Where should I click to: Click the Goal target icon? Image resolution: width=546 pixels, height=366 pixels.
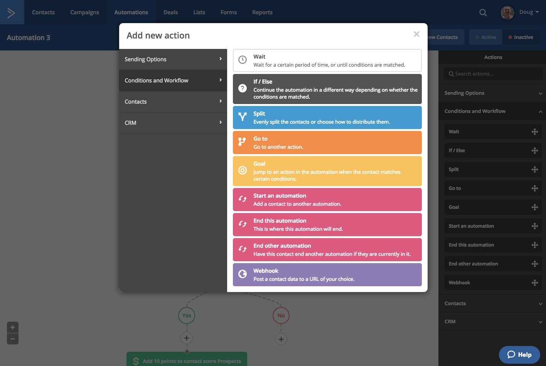coord(243,170)
